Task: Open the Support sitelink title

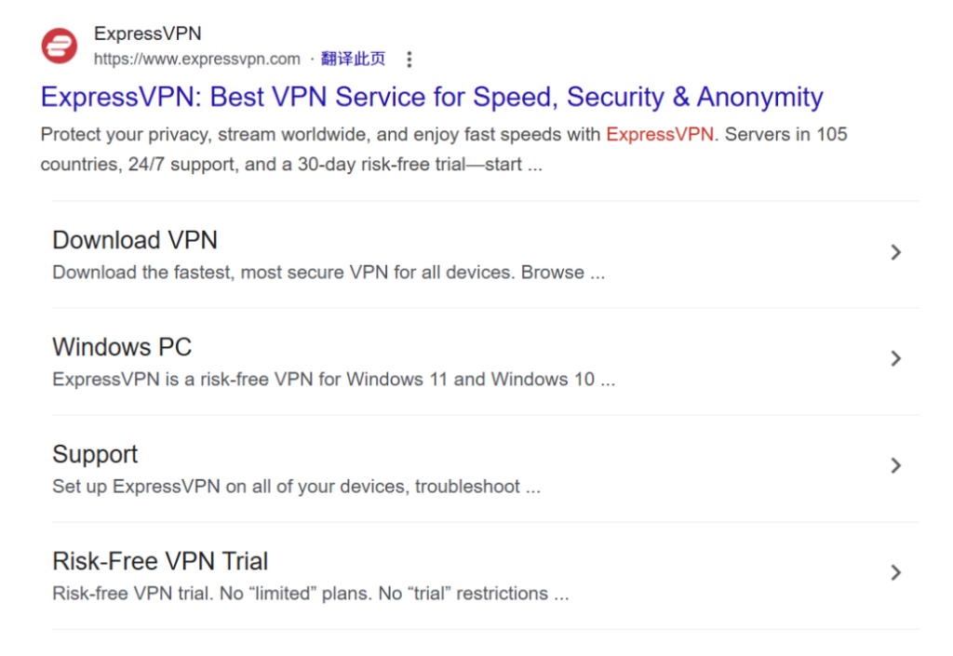Action: coord(96,455)
